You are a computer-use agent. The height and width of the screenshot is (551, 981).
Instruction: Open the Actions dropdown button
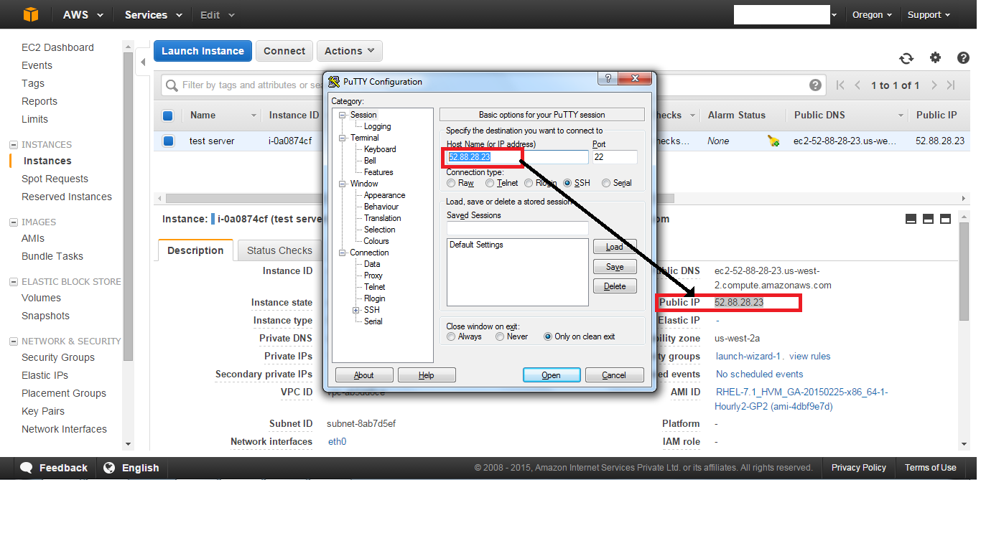point(349,51)
